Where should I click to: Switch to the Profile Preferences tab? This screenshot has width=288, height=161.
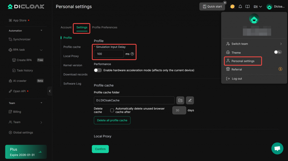(105, 27)
